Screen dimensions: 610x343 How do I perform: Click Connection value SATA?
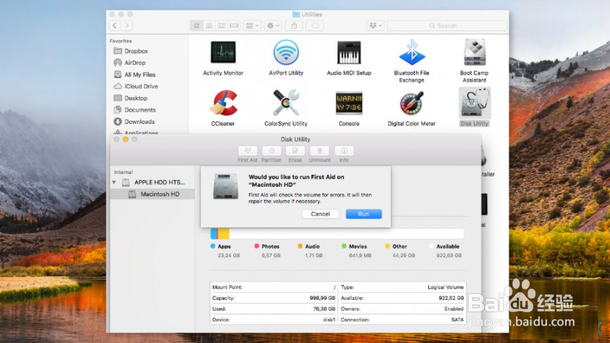click(x=458, y=320)
